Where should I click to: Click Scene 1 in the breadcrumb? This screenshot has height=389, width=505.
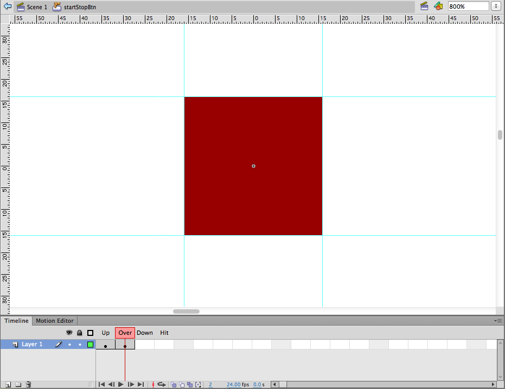[x=37, y=7]
